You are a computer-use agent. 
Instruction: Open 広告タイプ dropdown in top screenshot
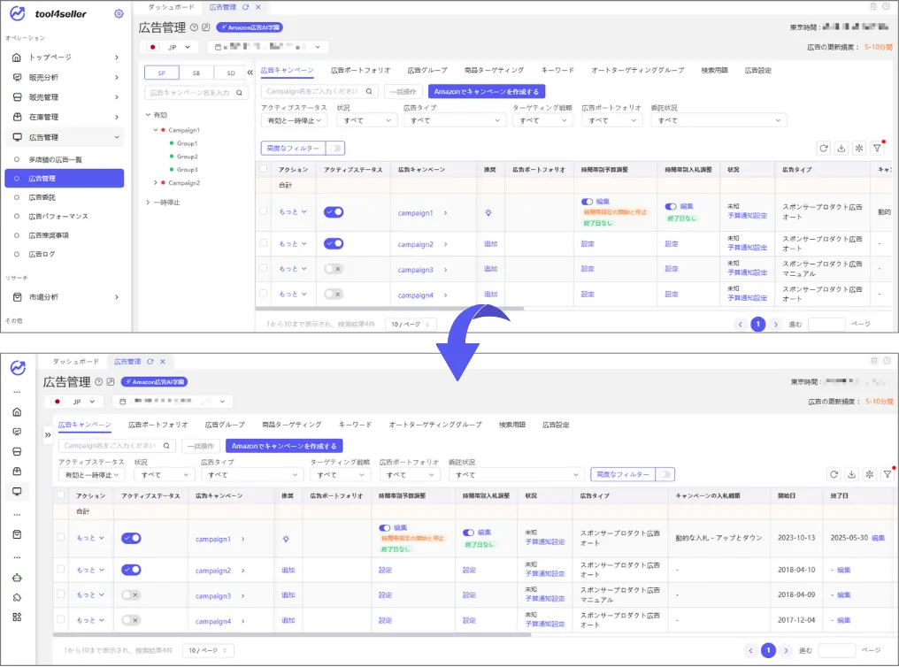pos(455,120)
